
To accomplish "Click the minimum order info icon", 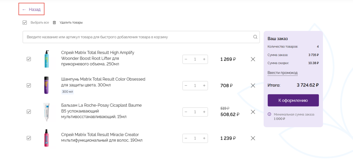I will click(x=270, y=114).
